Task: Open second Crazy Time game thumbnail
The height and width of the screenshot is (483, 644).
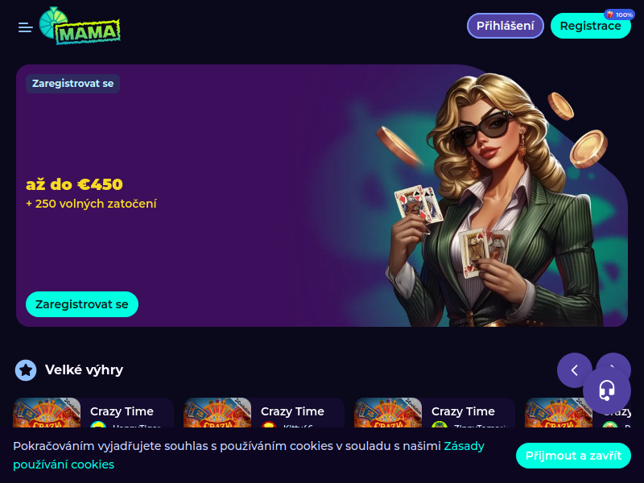Action: tap(217, 412)
